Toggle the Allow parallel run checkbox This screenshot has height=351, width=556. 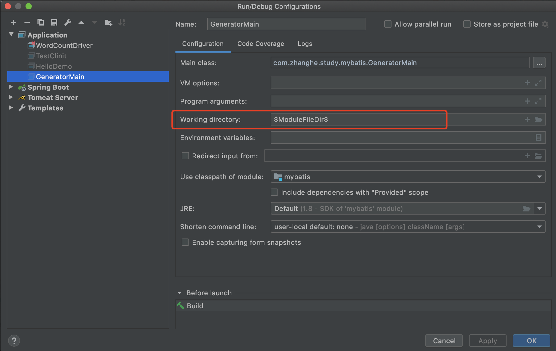pyautogui.click(x=386, y=24)
